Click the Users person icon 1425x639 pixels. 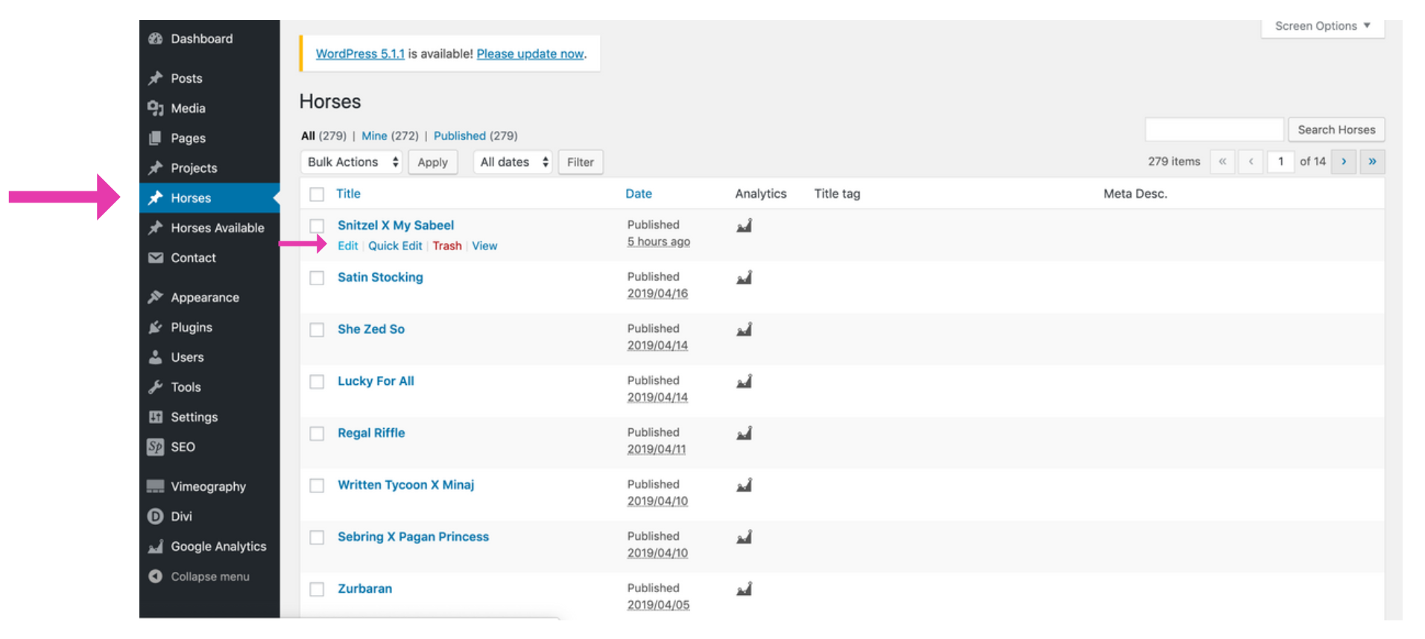click(x=155, y=357)
